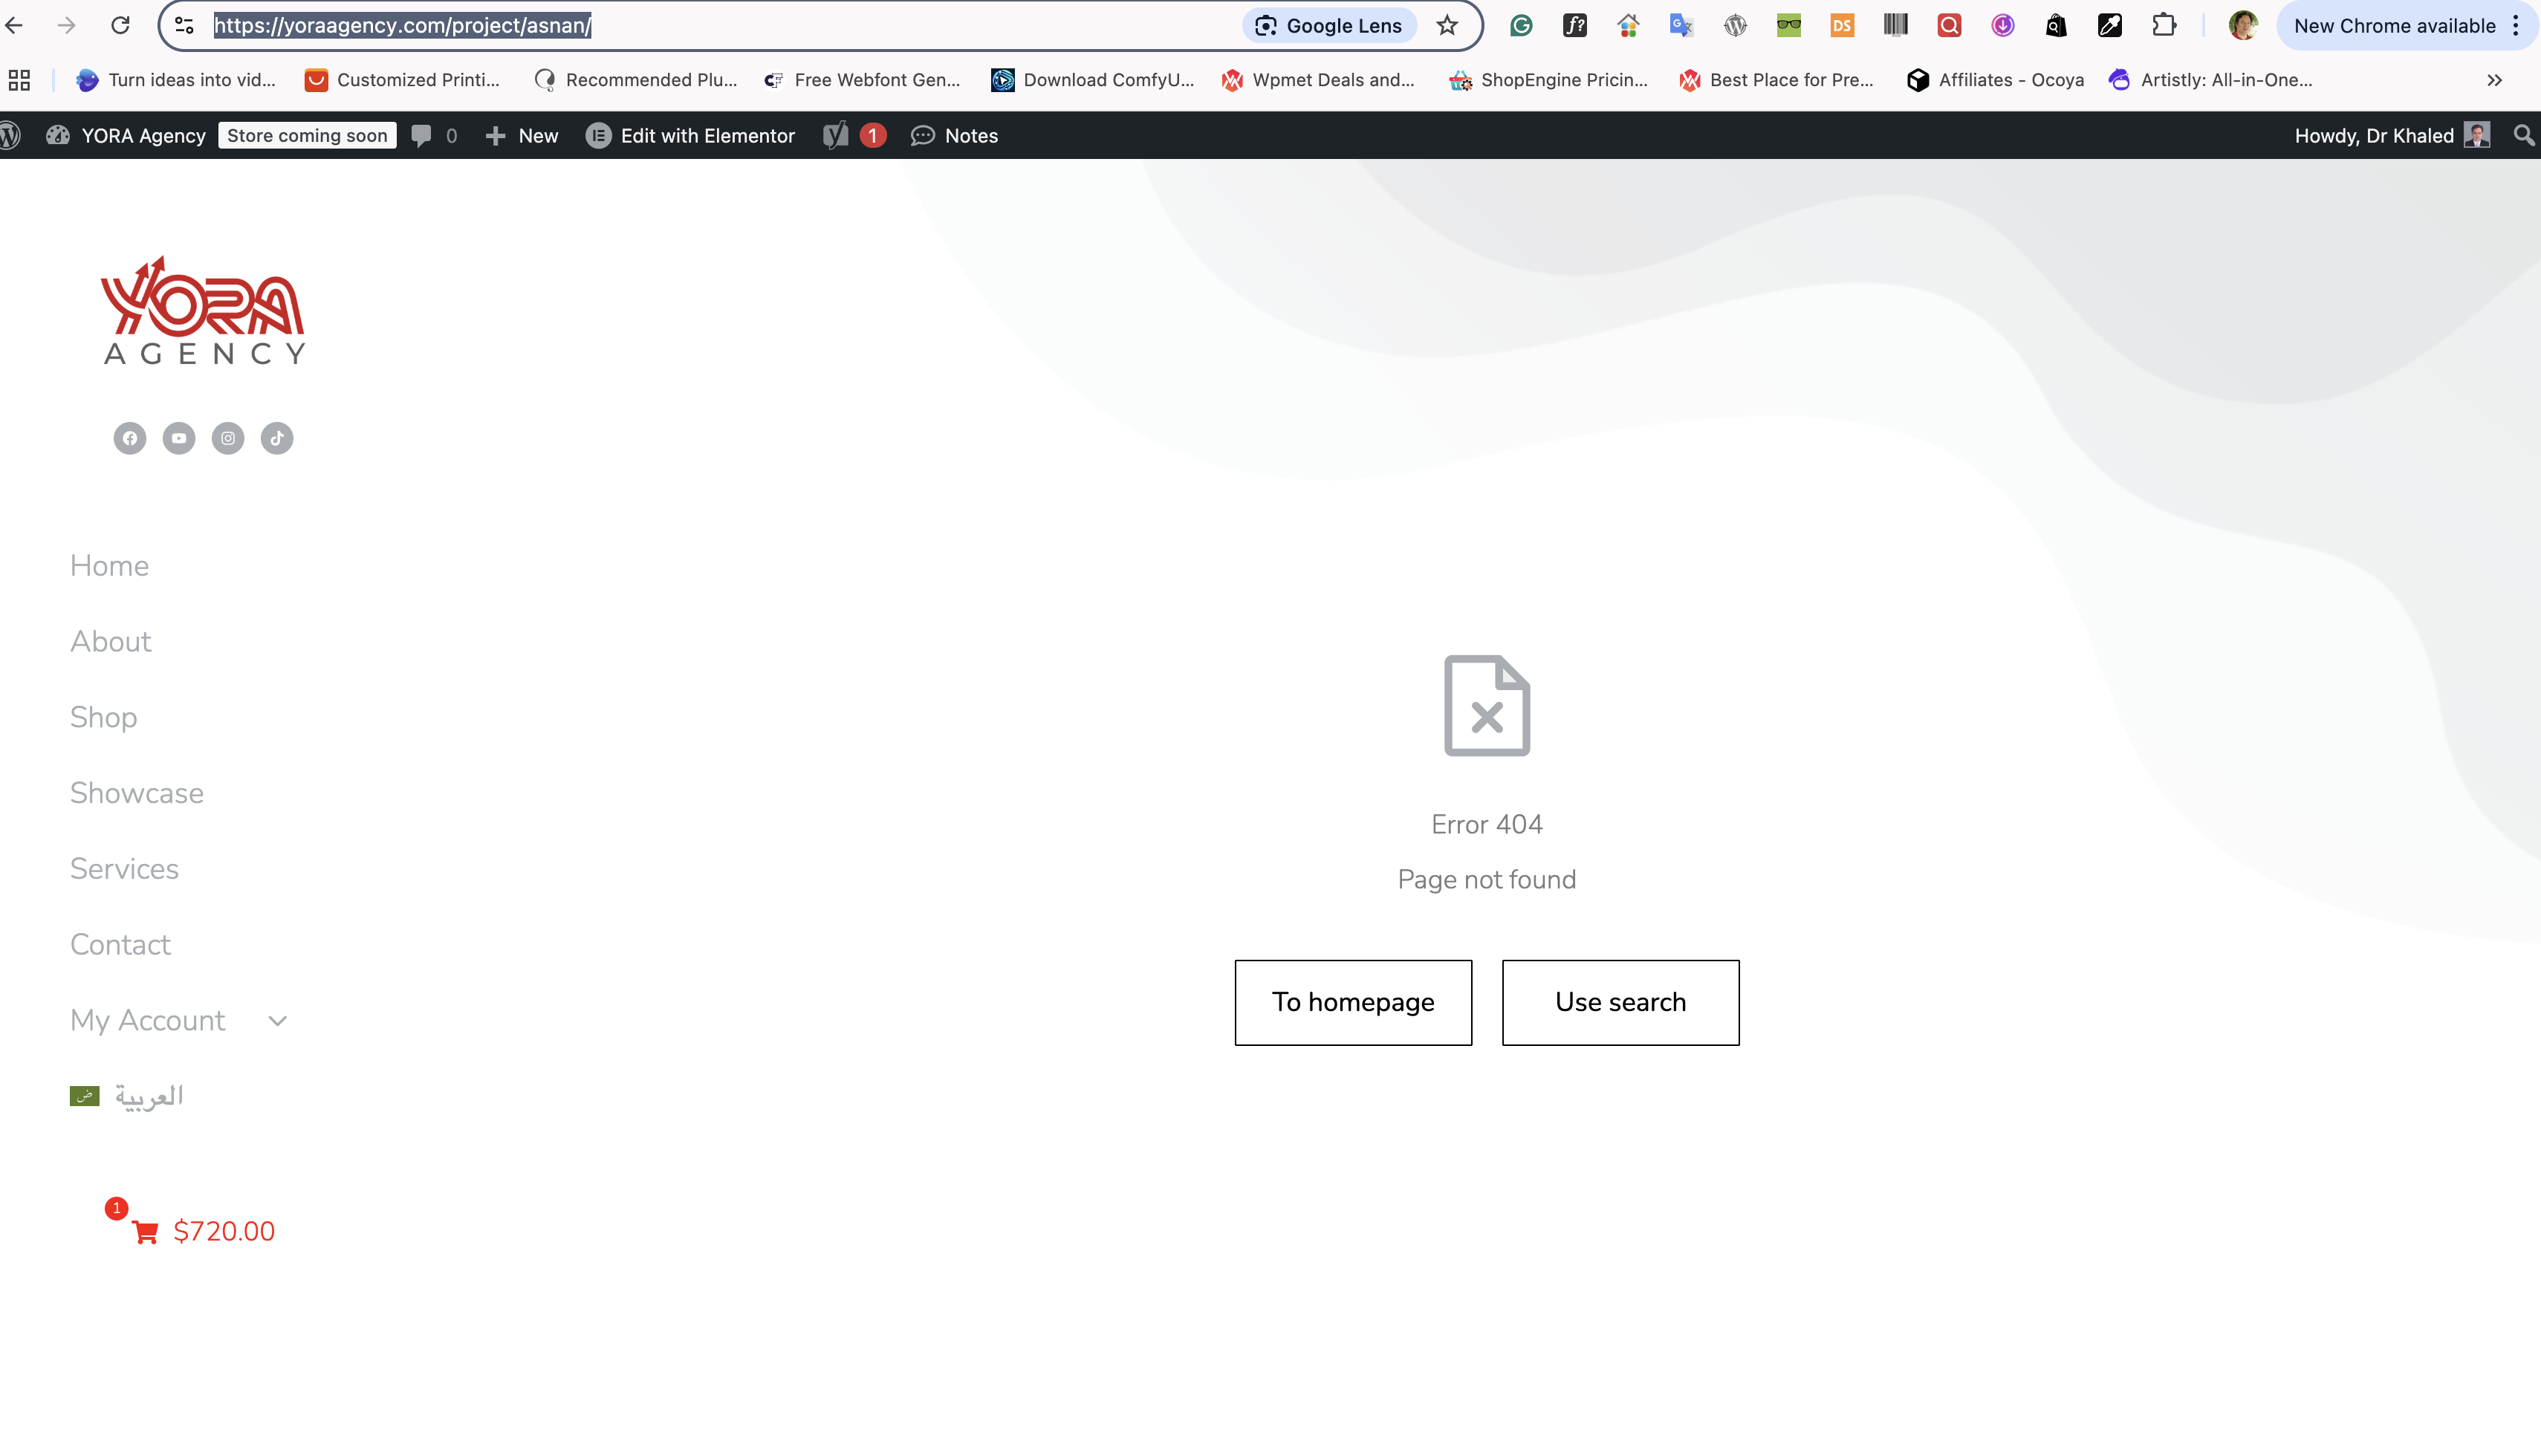
Task: Open Services in sidebar menu
Action: (124, 869)
